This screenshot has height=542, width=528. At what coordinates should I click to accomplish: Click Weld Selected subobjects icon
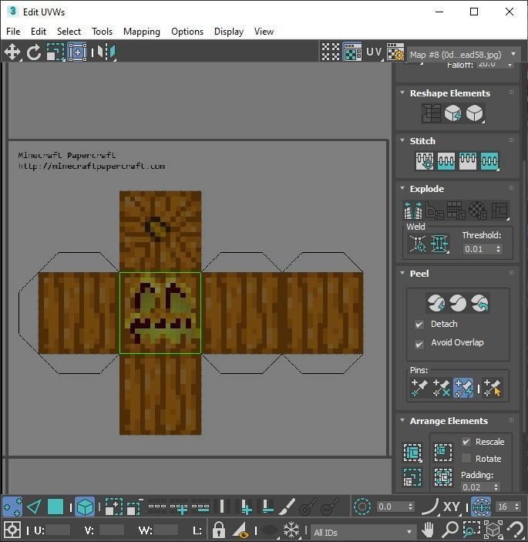click(x=439, y=244)
